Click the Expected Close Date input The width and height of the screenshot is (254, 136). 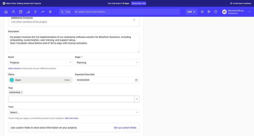(107, 80)
